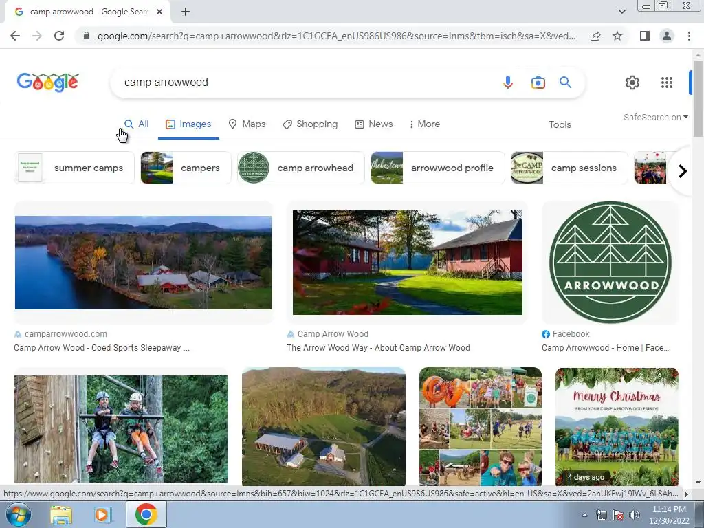Visit the camparrowwood.com source link
Image resolution: width=704 pixels, height=528 pixels.
coord(65,334)
